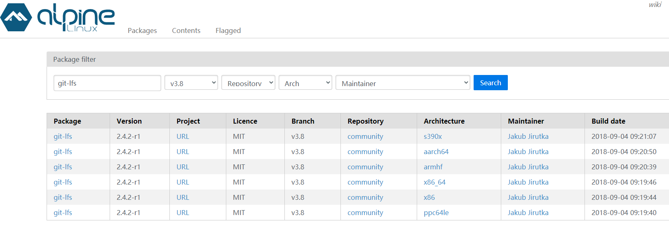Click the Alpine Linux logo

[58, 17]
